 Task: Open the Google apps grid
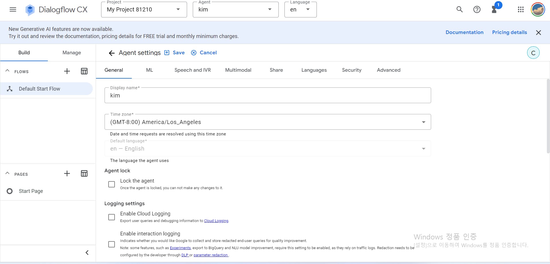click(x=521, y=9)
